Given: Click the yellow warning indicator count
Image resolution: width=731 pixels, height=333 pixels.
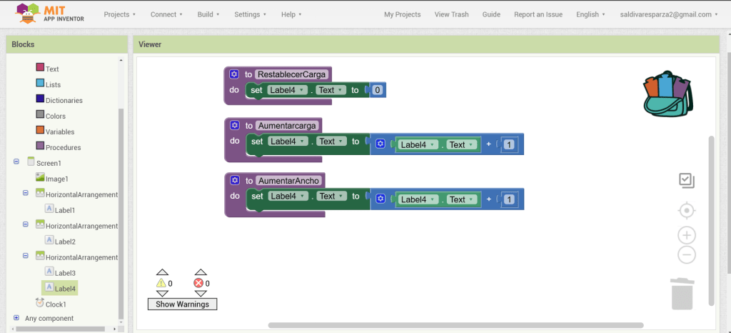Looking at the screenshot, I should click(x=164, y=283).
